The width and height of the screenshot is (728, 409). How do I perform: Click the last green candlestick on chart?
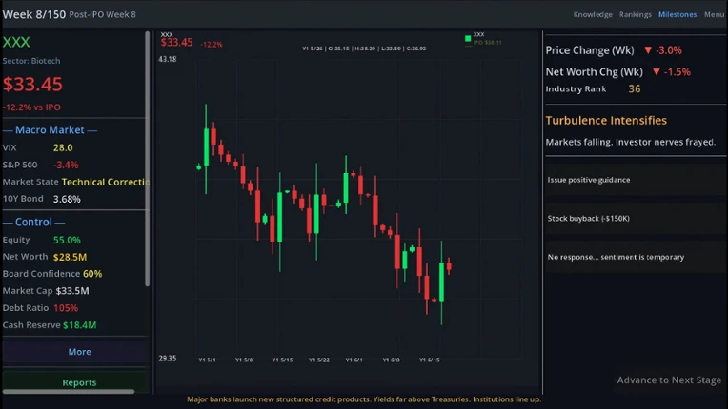[441, 282]
